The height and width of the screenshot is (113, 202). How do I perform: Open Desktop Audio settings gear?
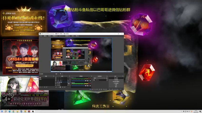click(x=90, y=86)
